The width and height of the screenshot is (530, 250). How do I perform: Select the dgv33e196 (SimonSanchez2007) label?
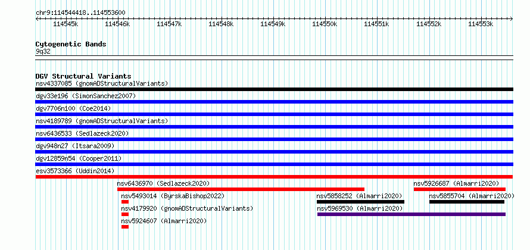click(x=86, y=96)
